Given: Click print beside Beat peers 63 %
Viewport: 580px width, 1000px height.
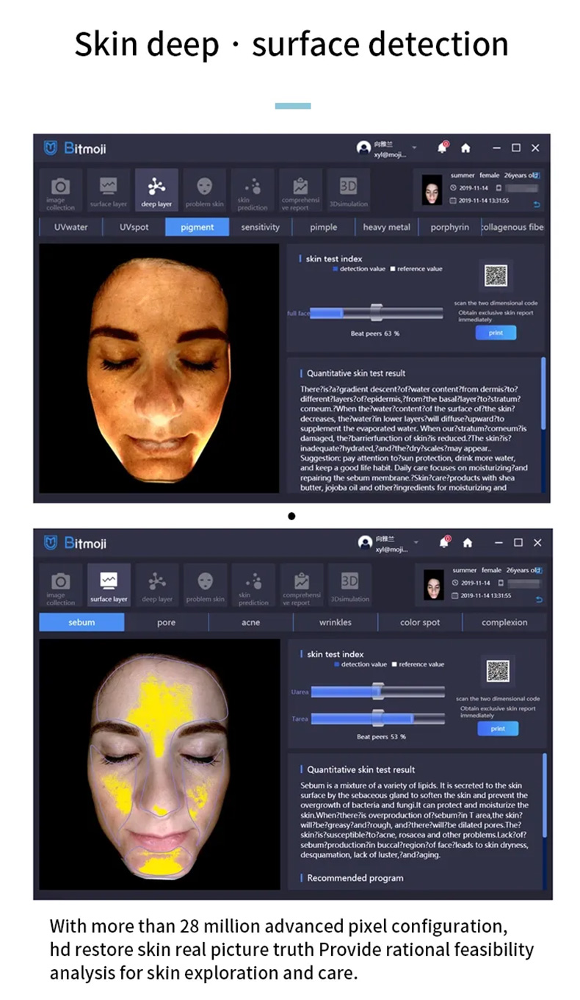Looking at the screenshot, I should 496,333.
